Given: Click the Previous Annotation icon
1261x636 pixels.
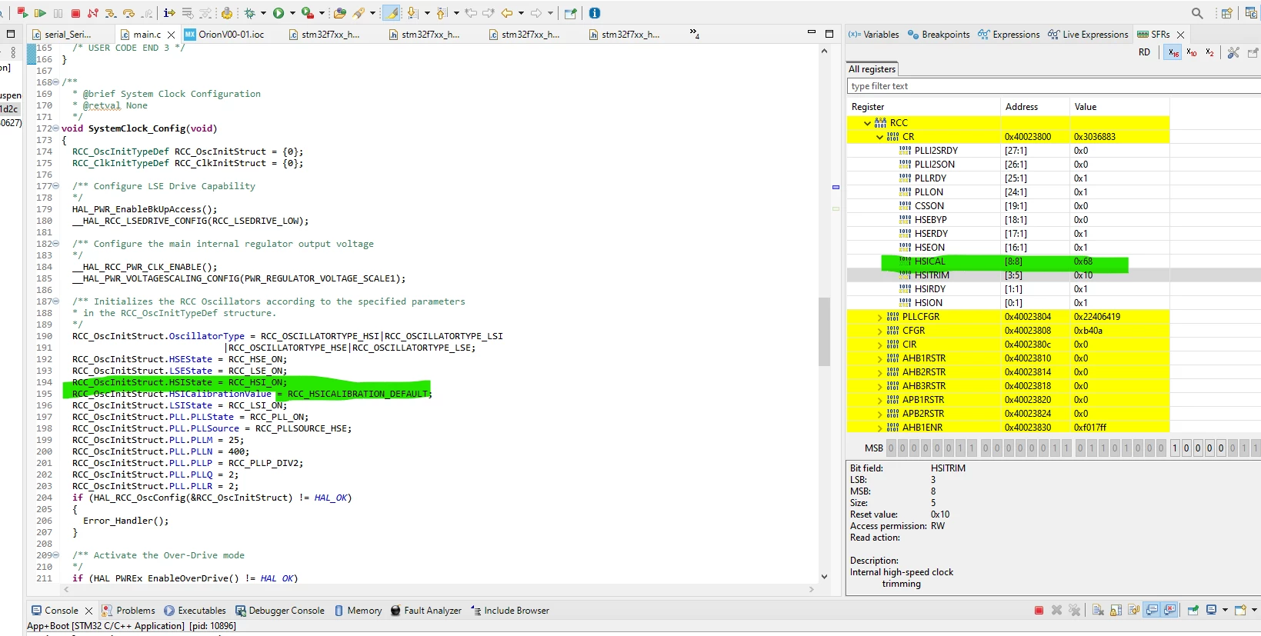Looking at the screenshot, I should pyautogui.click(x=442, y=13).
